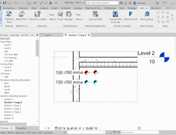Image resolution: width=176 pixels, height=135 pixels.
Task: Click the 1:50 view scale button
Action: pos(47,128)
